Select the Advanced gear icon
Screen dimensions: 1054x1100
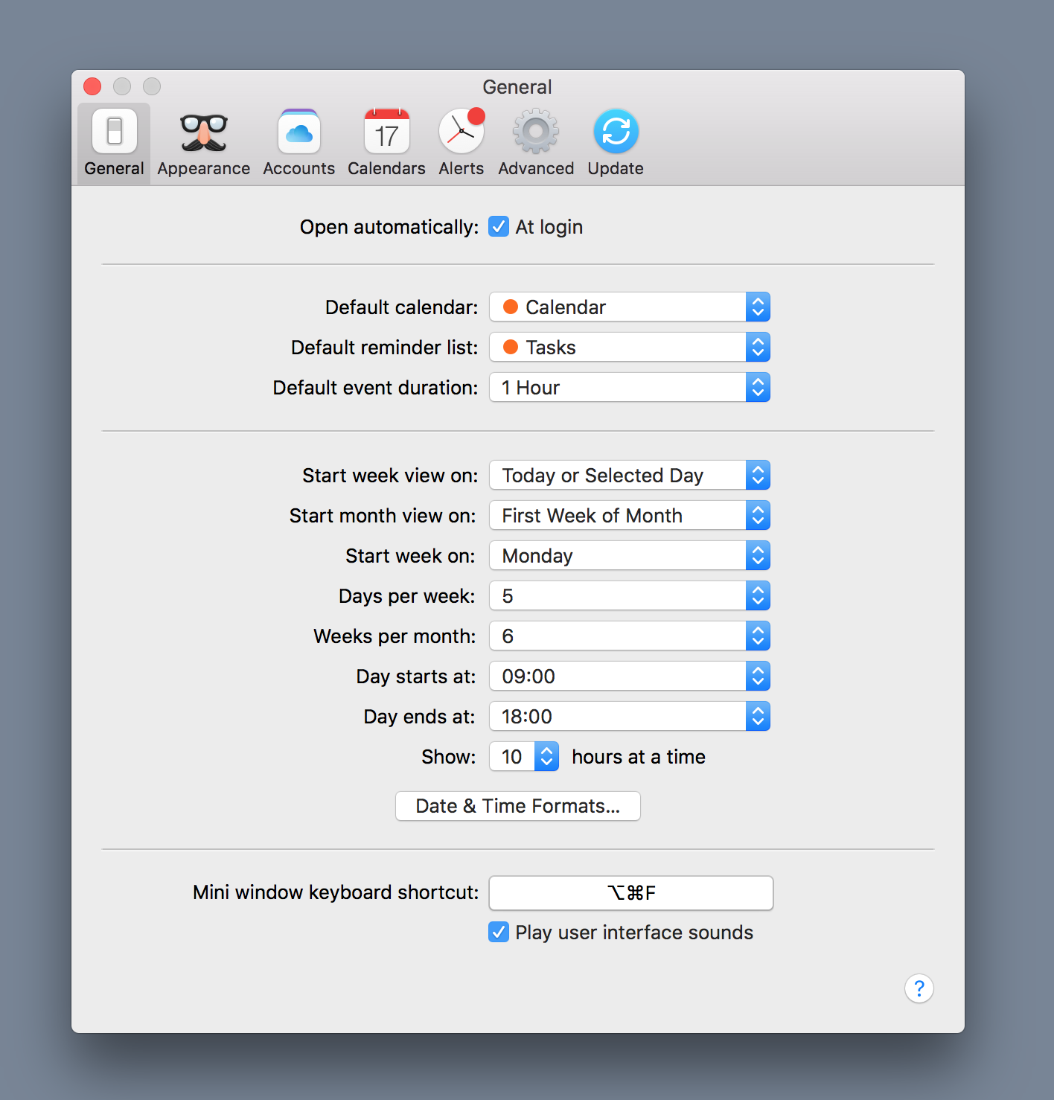(535, 141)
